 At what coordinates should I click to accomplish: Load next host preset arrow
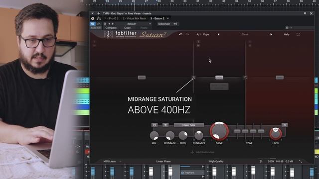(113, 24)
